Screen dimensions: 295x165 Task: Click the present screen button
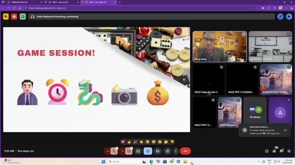138,151
